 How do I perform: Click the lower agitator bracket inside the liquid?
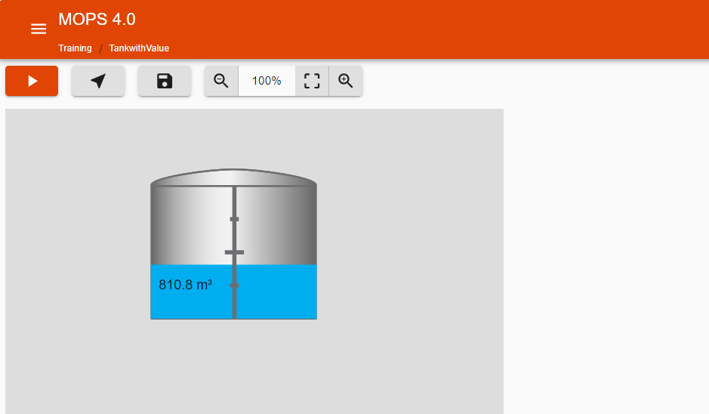[234, 286]
